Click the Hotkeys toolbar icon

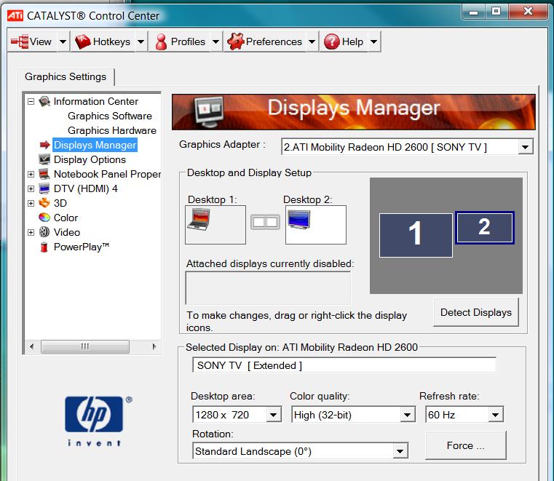[83, 41]
